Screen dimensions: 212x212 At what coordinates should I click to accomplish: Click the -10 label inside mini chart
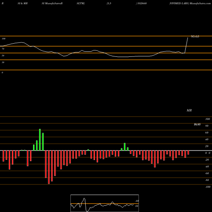coord(137,201)
